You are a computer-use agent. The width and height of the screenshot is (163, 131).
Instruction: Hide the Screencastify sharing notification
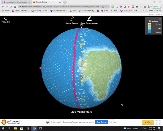(x=111, y=122)
